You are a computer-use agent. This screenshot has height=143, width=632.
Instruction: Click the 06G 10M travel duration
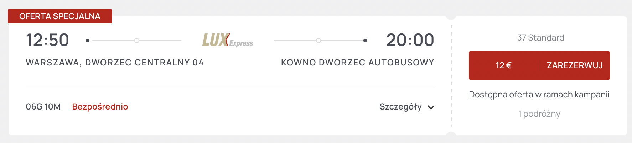[x=43, y=107]
